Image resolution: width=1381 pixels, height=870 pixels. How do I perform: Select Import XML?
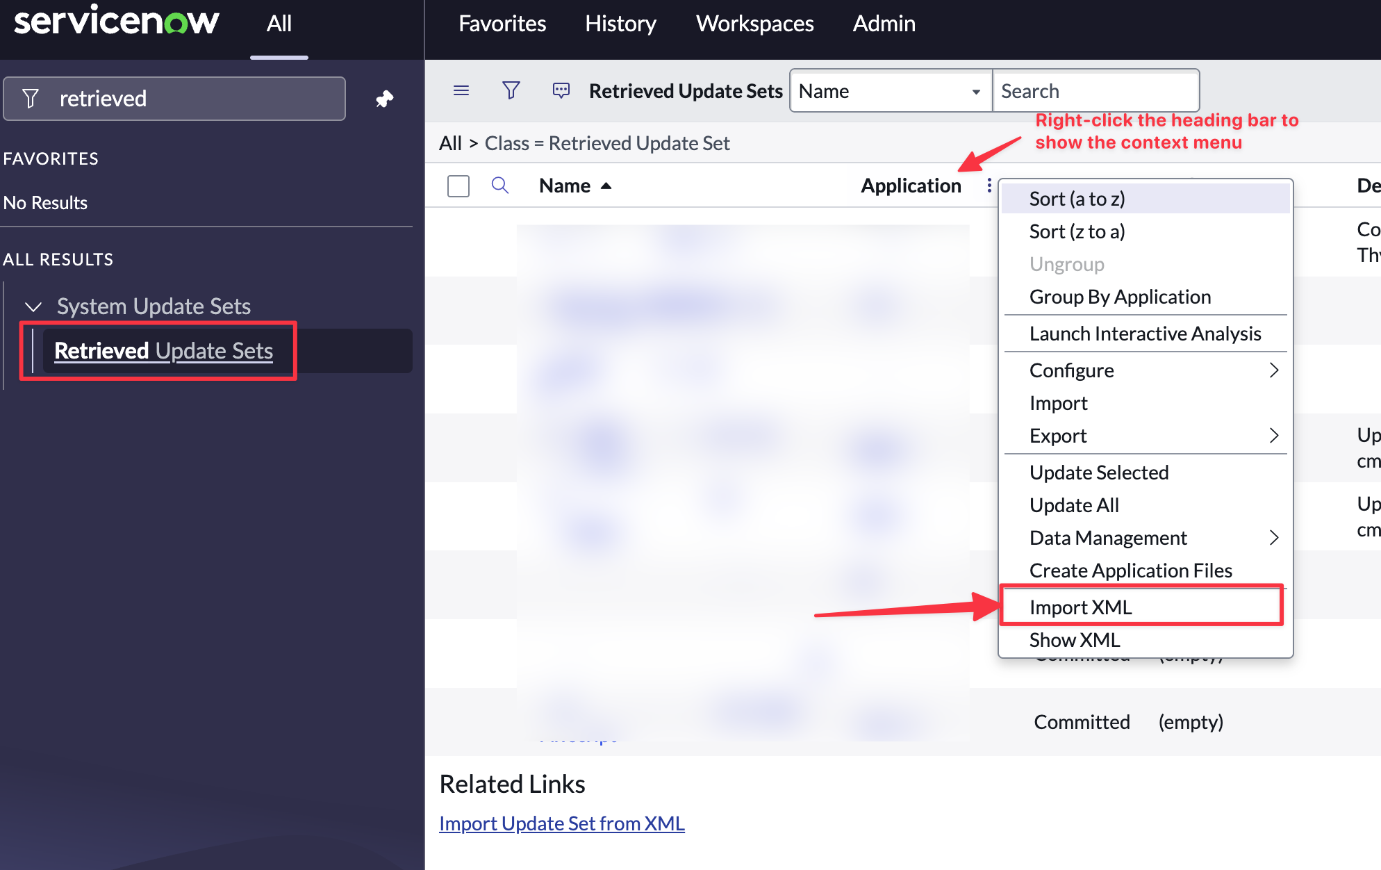[x=1146, y=607]
